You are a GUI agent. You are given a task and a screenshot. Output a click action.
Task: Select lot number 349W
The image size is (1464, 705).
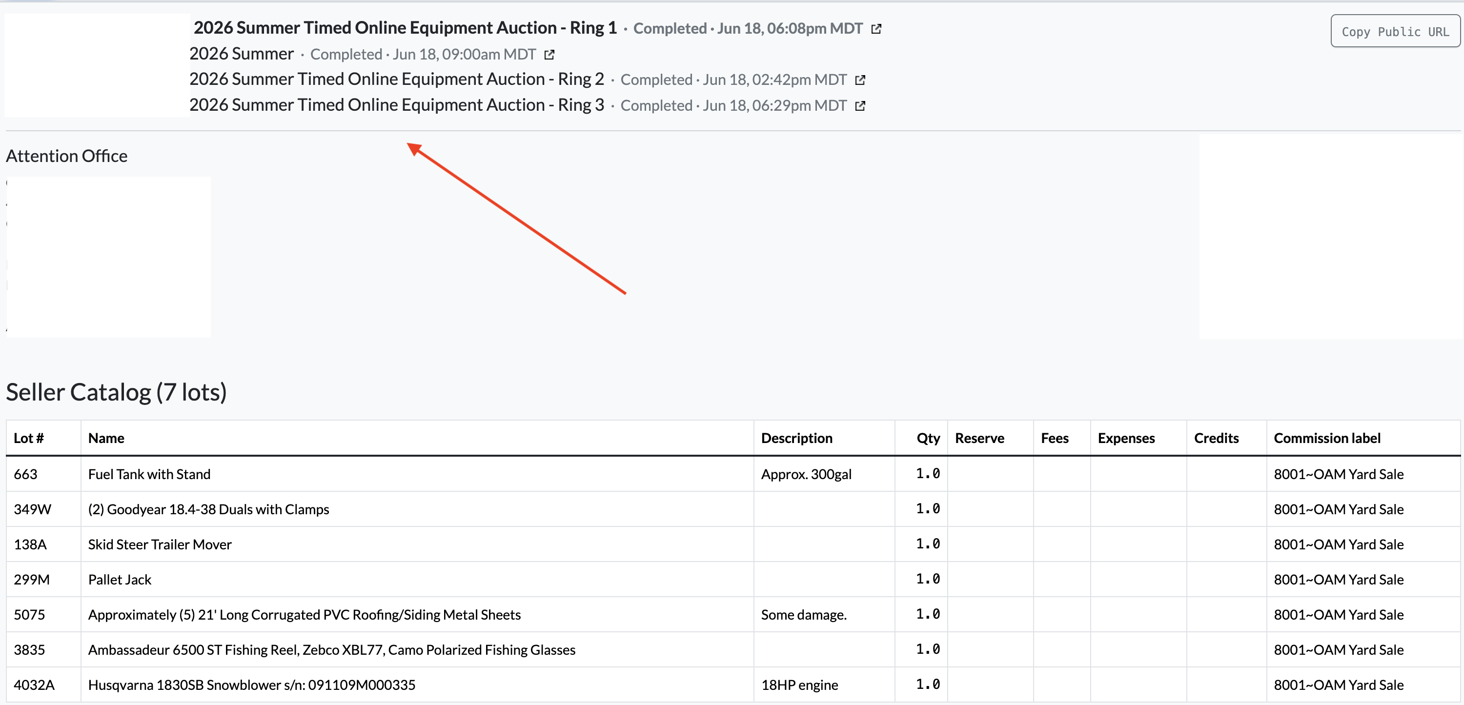tap(32, 509)
